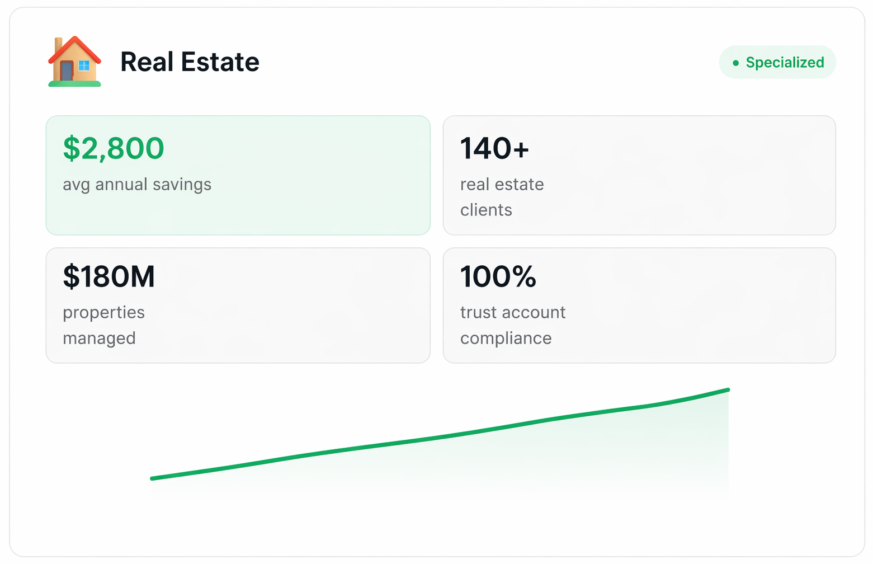Select the properties managed label
873x564 pixels.
coord(103,325)
